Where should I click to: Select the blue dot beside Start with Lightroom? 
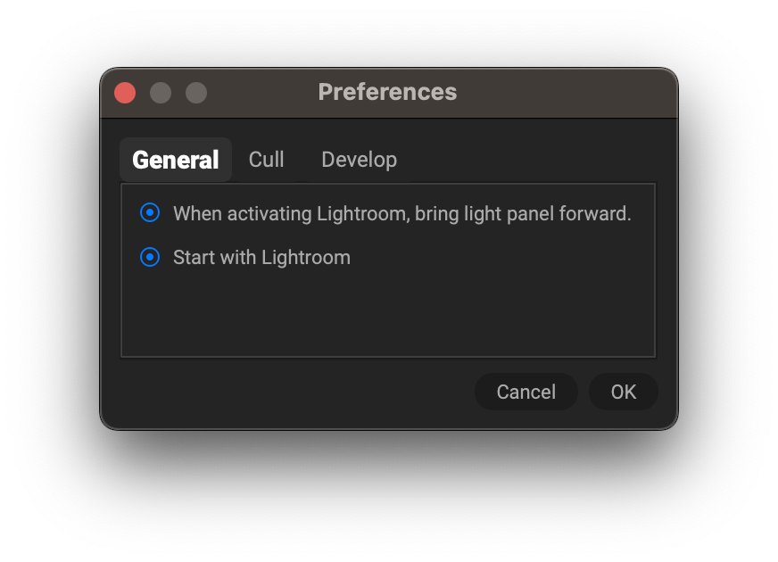pyautogui.click(x=150, y=258)
